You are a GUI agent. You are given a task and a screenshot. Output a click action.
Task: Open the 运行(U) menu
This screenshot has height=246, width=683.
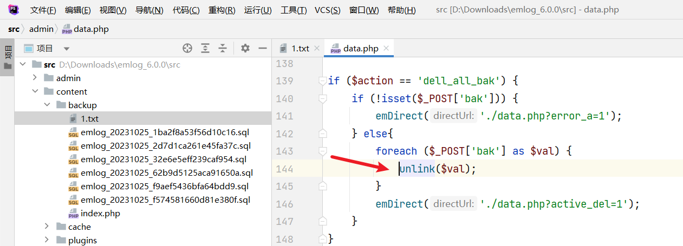coord(258,10)
